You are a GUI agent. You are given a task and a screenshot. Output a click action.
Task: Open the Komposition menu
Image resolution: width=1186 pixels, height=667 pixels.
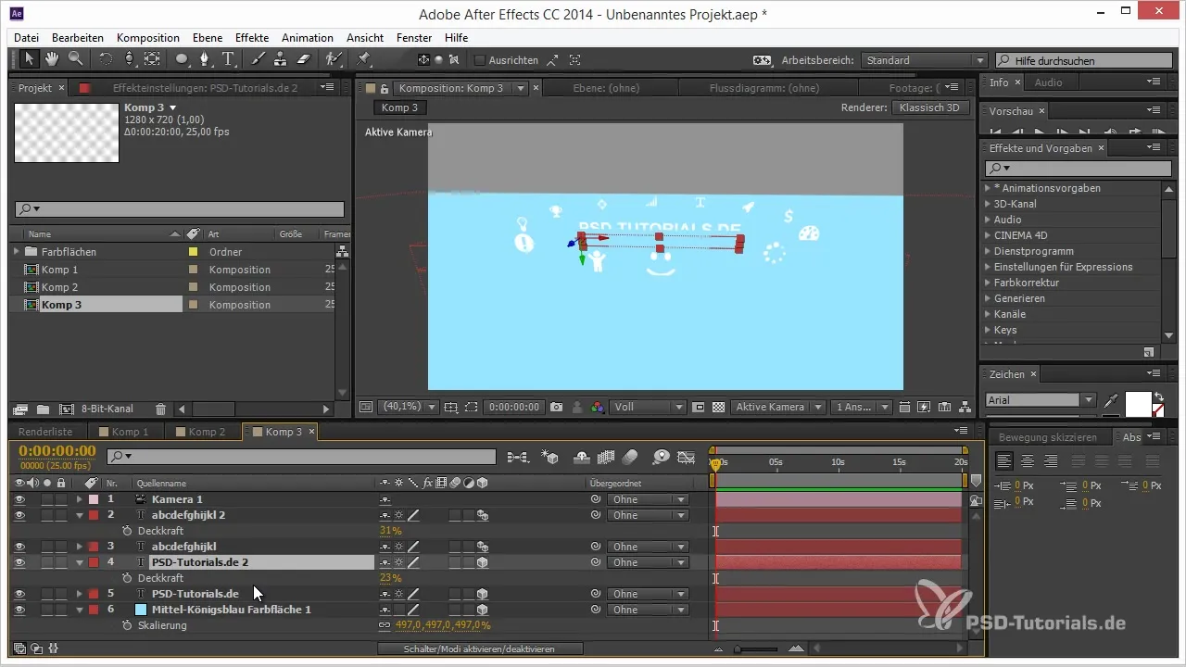pyautogui.click(x=148, y=38)
